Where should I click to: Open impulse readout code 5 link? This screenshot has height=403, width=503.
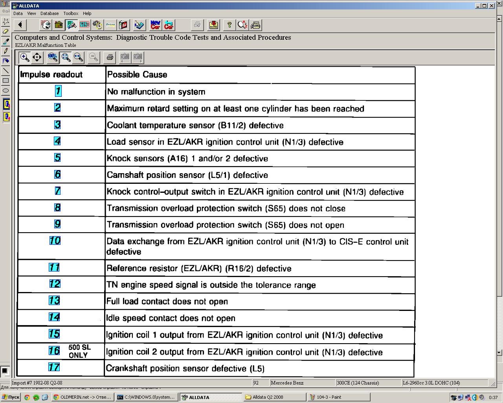[57, 158]
